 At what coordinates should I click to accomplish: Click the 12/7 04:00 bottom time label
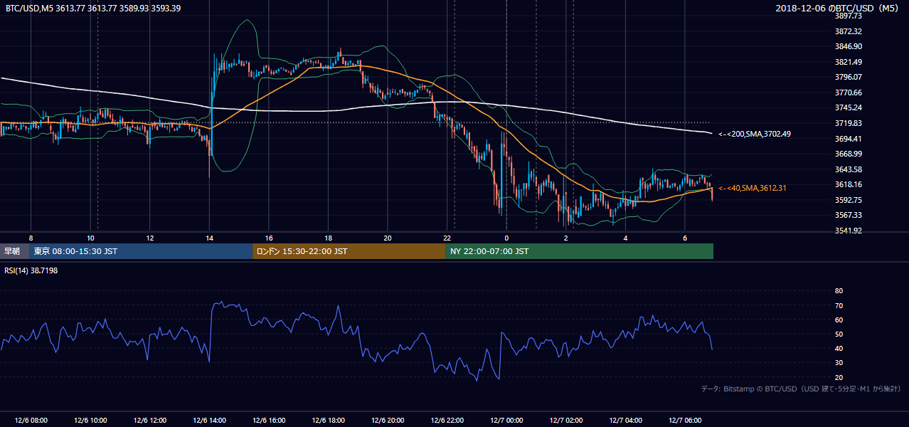coord(625,420)
